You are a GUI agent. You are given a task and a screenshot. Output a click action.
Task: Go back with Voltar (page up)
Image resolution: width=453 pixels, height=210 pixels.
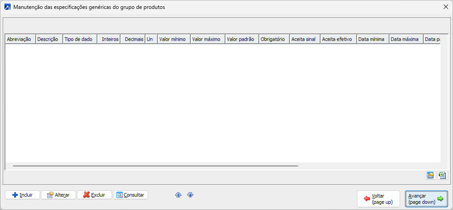pos(378,199)
